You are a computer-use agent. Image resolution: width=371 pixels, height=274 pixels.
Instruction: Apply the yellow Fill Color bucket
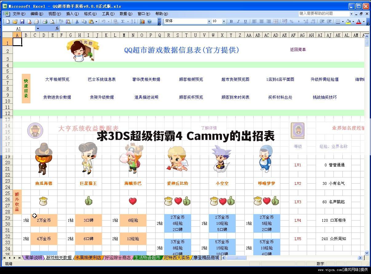pyautogui.click(x=348, y=22)
